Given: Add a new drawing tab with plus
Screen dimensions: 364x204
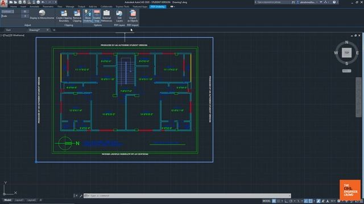Looking at the screenshot, I should click(54, 30).
